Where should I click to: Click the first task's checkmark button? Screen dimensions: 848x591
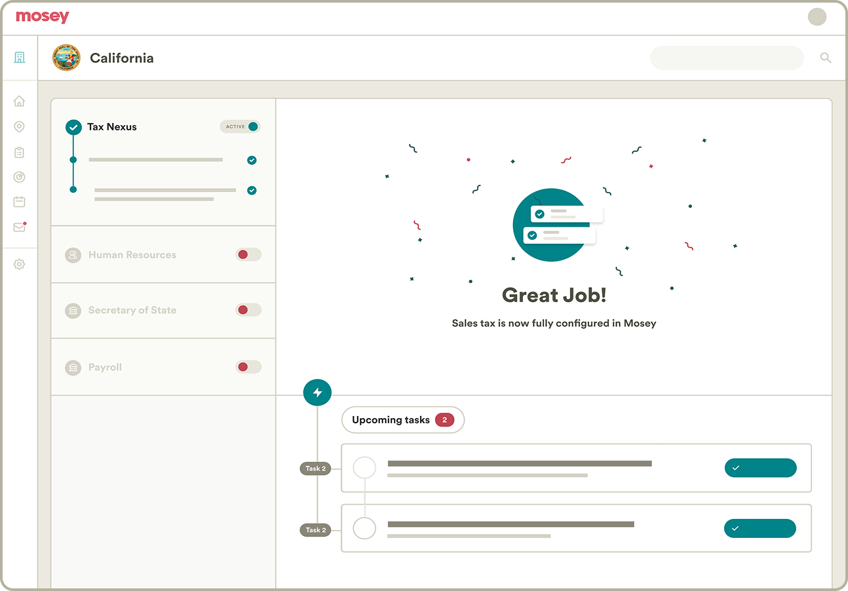pos(760,468)
